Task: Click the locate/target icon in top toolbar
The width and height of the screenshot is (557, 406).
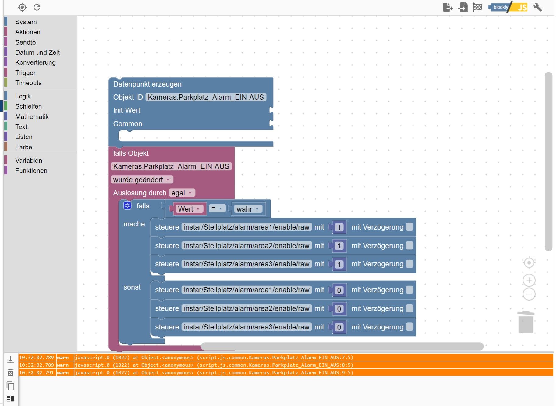Action: (x=22, y=7)
